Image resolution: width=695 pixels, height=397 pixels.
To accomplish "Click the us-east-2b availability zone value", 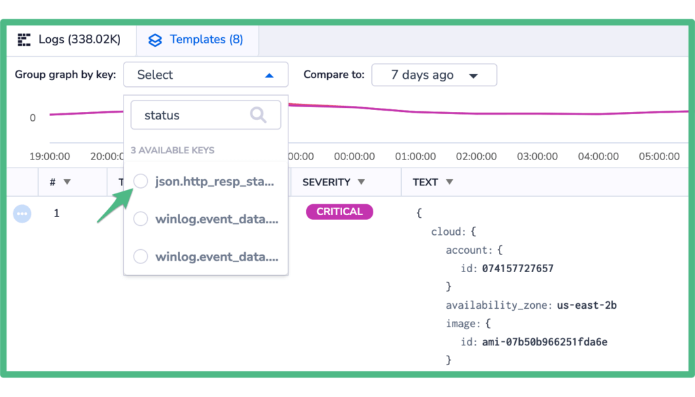I will click(x=586, y=305).
